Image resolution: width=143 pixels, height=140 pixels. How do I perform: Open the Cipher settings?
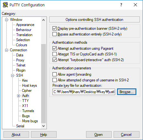(27, 91)
